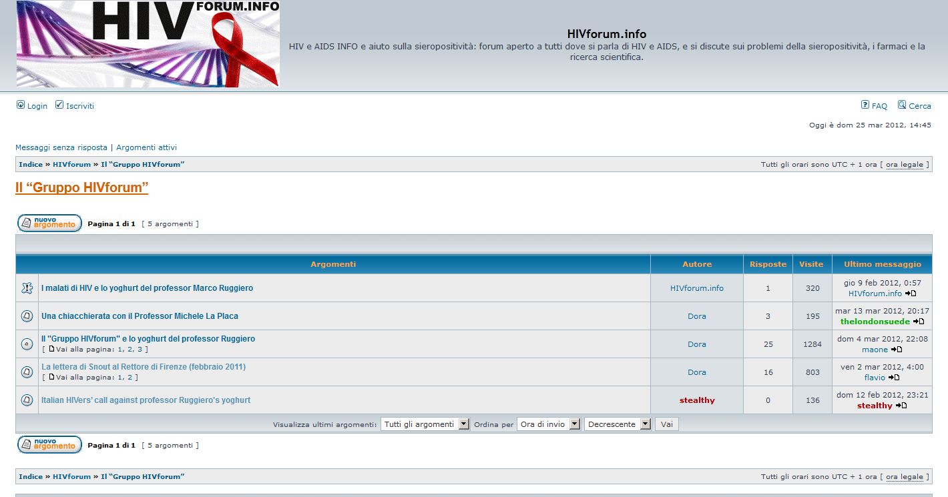This screenshot has width=948, height=497.
Task: Open 'Argomenti attivi' link
Action: (147, 147)
